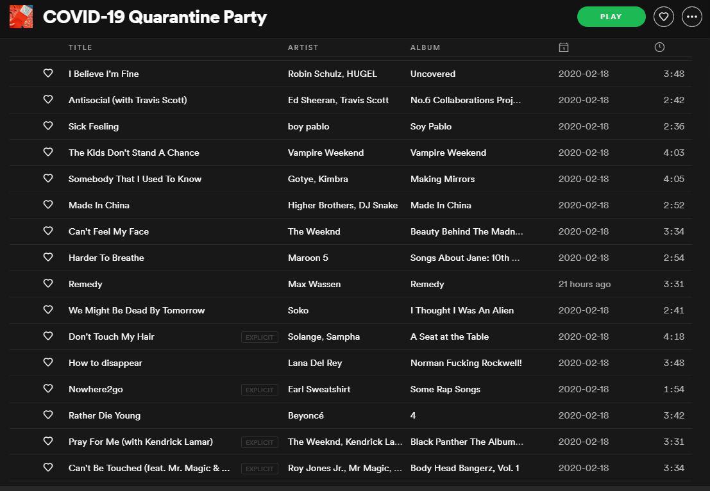Select song title Sick Feeling
The height and width of the screenshot is (491, 710).
coord(93,127)
